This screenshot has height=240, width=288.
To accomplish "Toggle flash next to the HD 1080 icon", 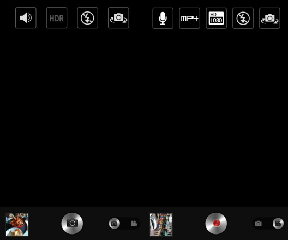I will pos(243,18).
